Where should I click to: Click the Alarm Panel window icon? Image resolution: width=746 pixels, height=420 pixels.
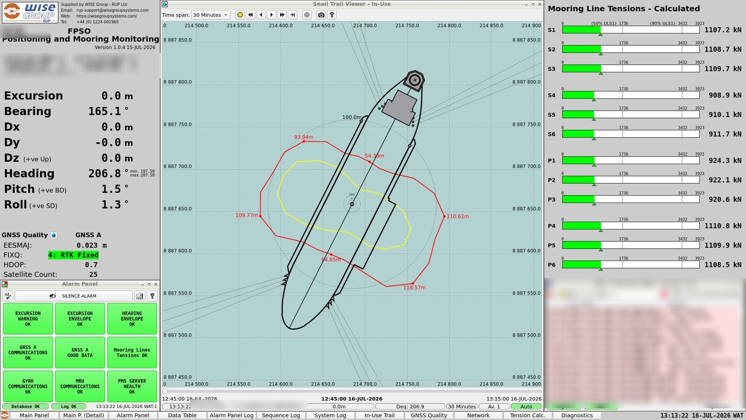coord(5,284)
